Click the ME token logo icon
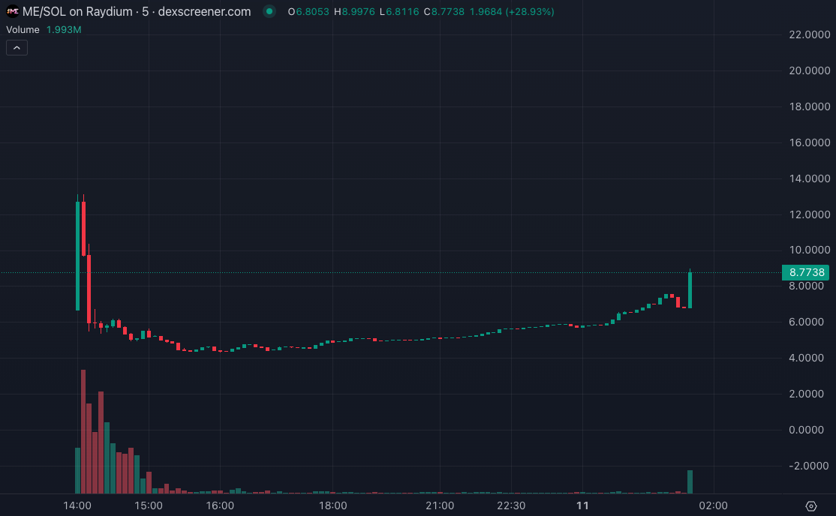The height and width of the screenshot is (516, 836). 12,11
